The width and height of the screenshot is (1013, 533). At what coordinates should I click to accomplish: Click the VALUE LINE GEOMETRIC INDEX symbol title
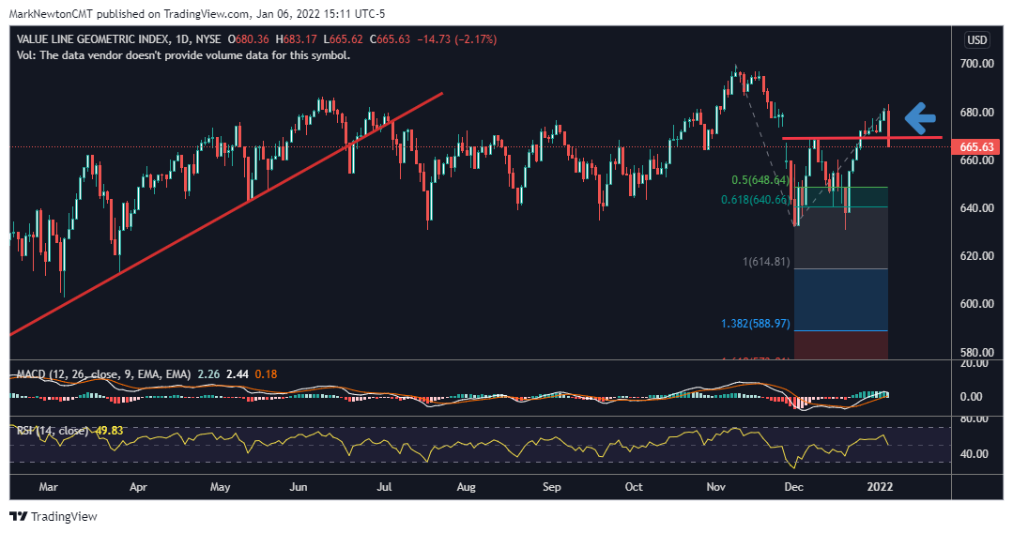pyautogui.click(x=92, y=39)
